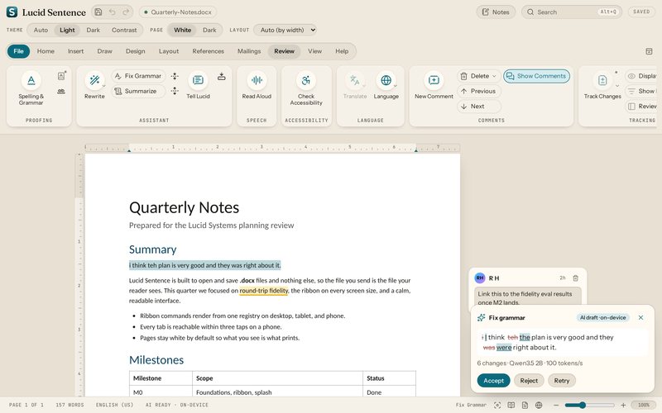Expand the Rewrite dropdown arrow
662x413 pixels.
click(104, 86)
